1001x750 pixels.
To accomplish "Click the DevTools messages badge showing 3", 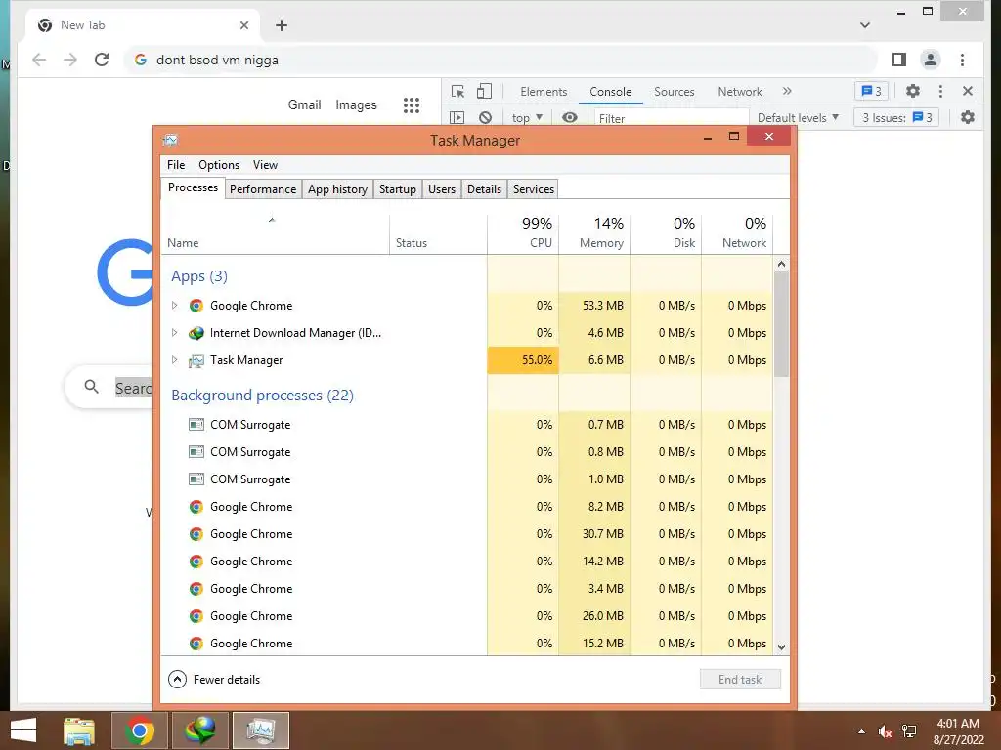I will tap(871, 91).
